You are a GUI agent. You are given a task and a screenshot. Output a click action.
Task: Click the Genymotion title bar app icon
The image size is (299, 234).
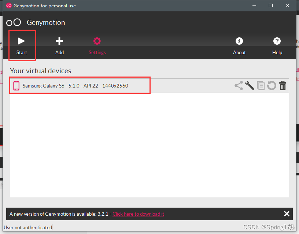[8, 6]
